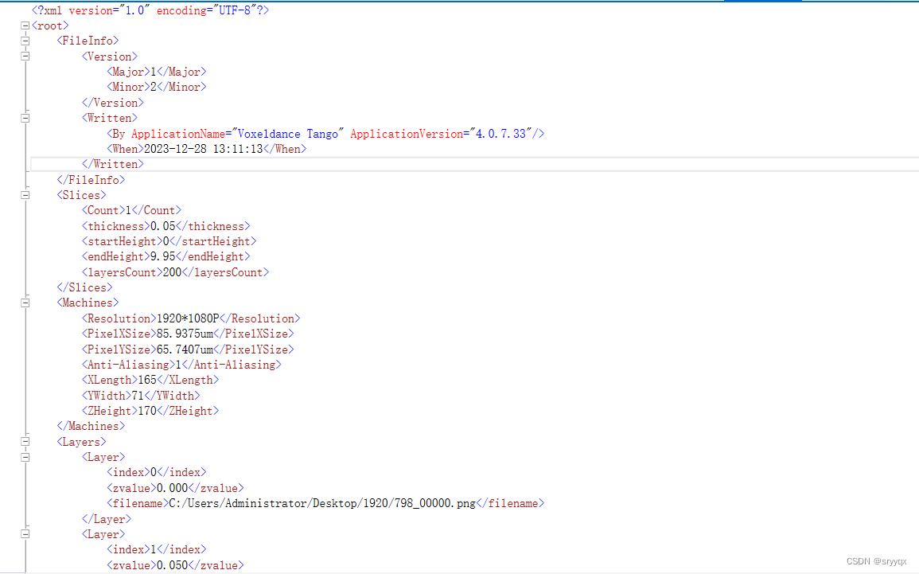Collapse the root node fold marker

coord(25,25)
